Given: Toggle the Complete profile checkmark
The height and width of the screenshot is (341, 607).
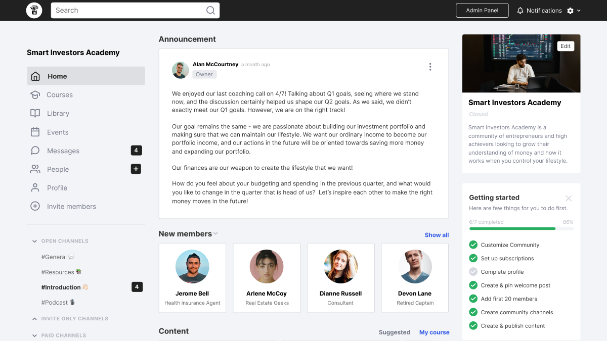Looking at the screenshot, I should point(473,272).
